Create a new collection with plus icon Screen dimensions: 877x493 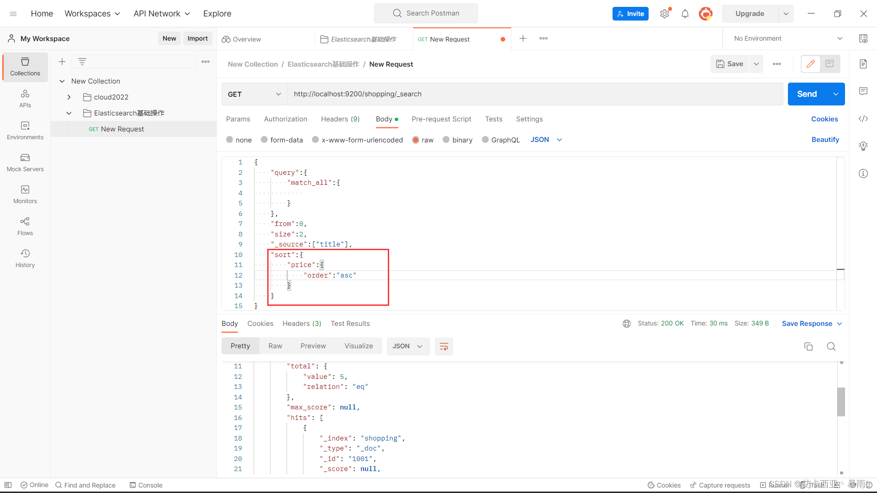coord(62,62)
